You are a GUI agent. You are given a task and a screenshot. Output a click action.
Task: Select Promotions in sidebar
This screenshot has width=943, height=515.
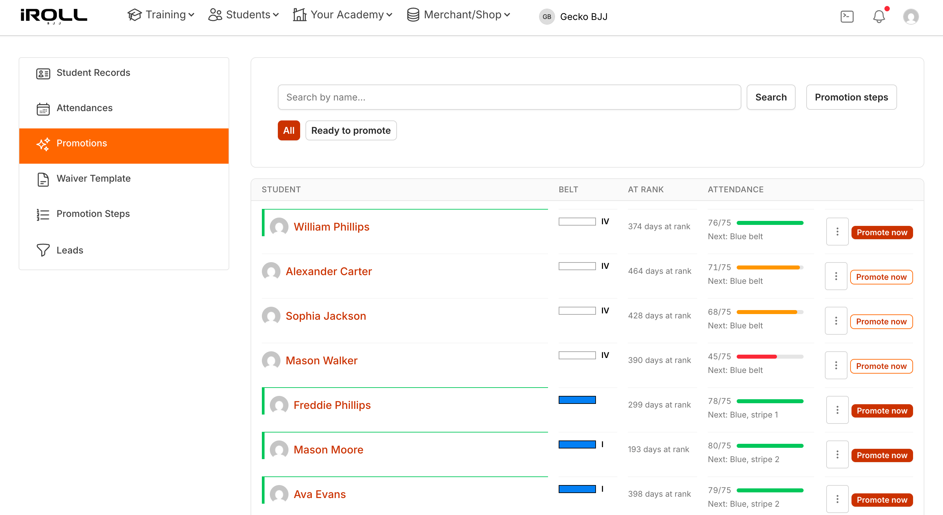pos(124,146)
